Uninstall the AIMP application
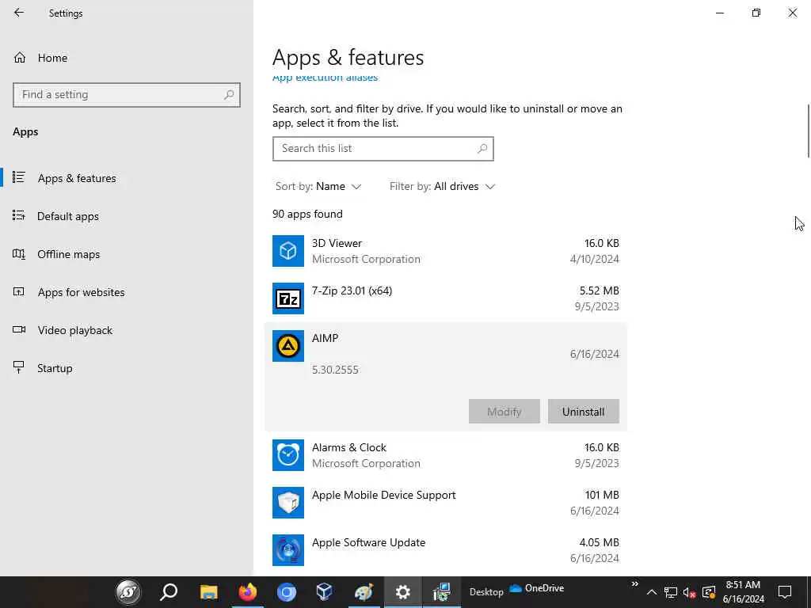Viewport: 811px width, 608px height. tap(584, 412)
